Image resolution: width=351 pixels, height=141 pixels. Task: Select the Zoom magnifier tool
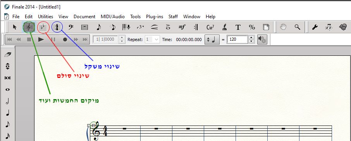[x=297, y=27]
